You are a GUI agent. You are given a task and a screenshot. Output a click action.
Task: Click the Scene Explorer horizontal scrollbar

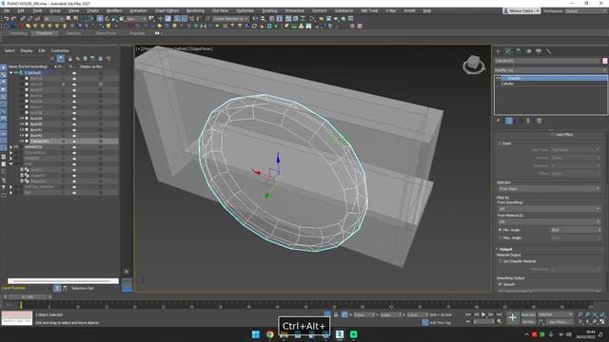tap(63, 281)
